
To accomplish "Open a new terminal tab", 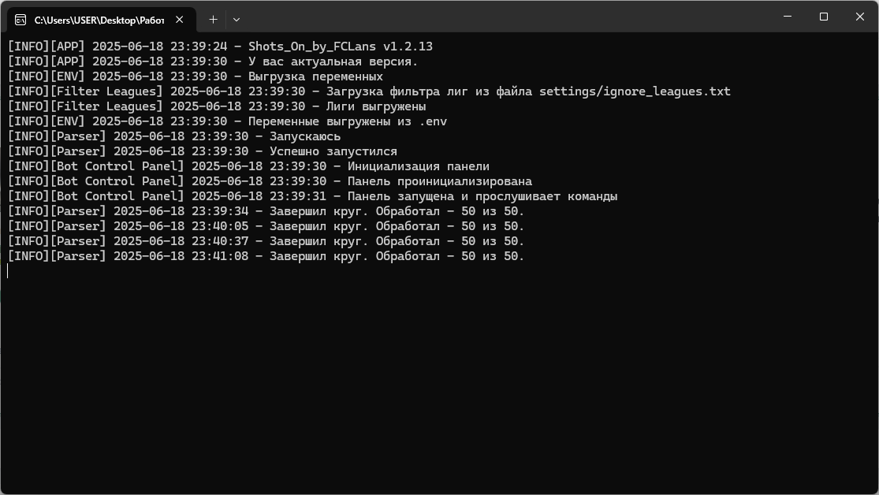I will 213,19.
